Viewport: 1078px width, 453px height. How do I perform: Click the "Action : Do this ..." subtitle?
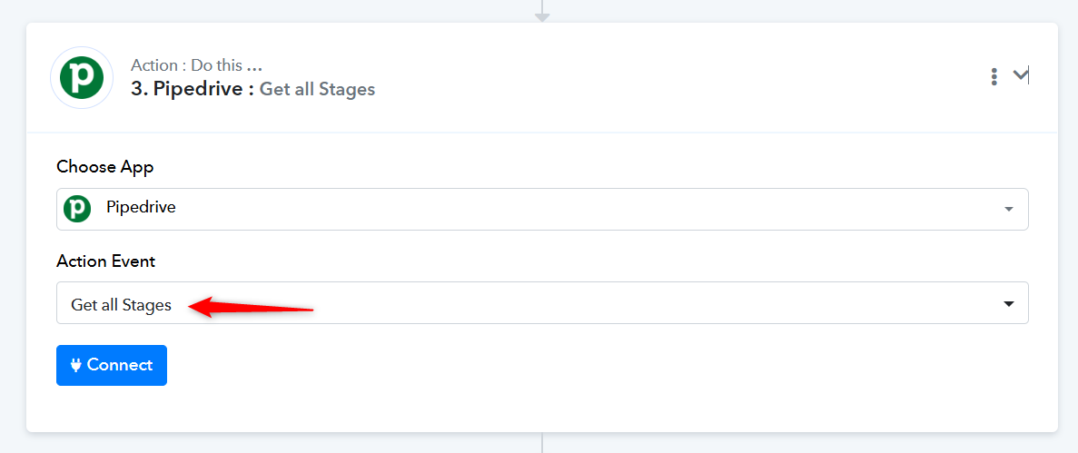pyautogui.click(x=197, y=65)
